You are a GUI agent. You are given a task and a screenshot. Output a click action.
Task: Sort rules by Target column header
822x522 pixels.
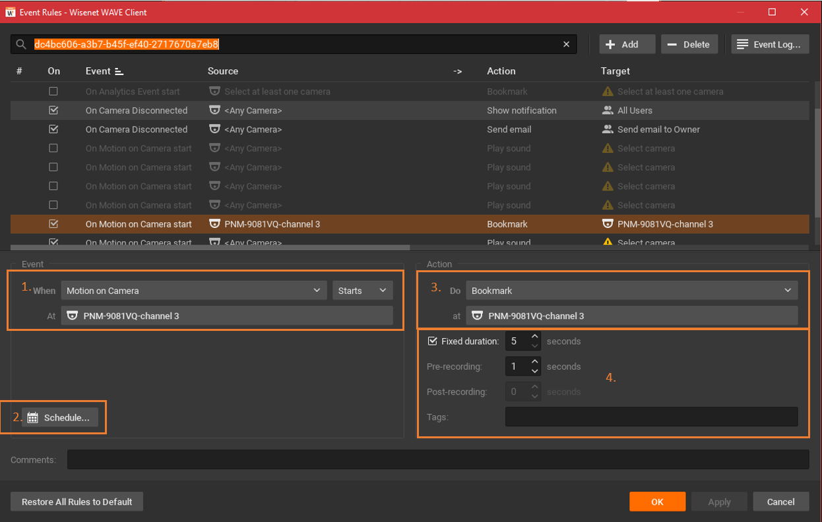[616, 71]
